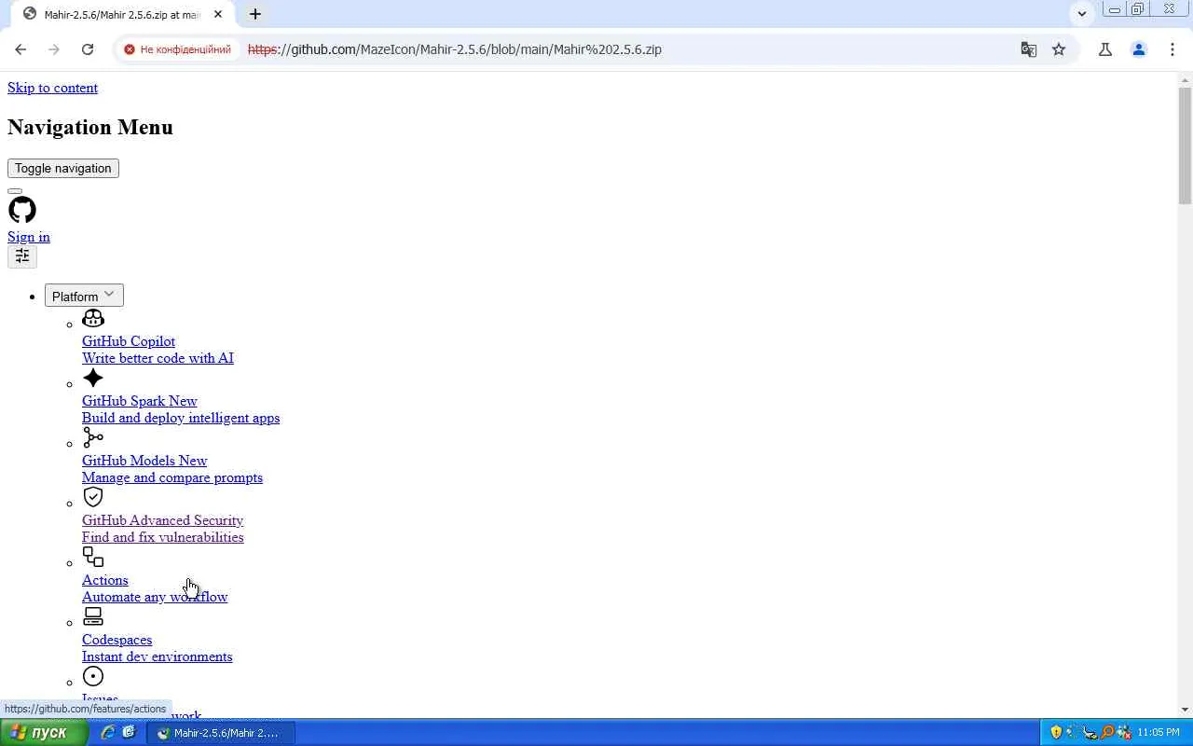1193x746 pixels.
Task: Open a new browser tab
Action: click(254, 14)
